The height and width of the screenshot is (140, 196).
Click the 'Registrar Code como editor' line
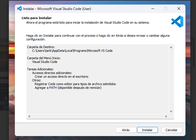click(x=75, y=84)
